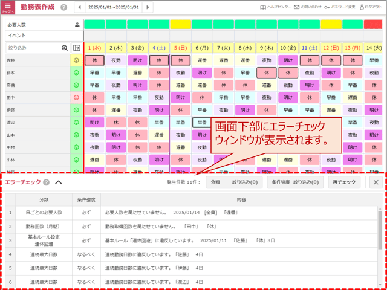387x290 pixels.
Task: Select 高橋's 明け cell on 3 (金)
Action: coord(137,85)
